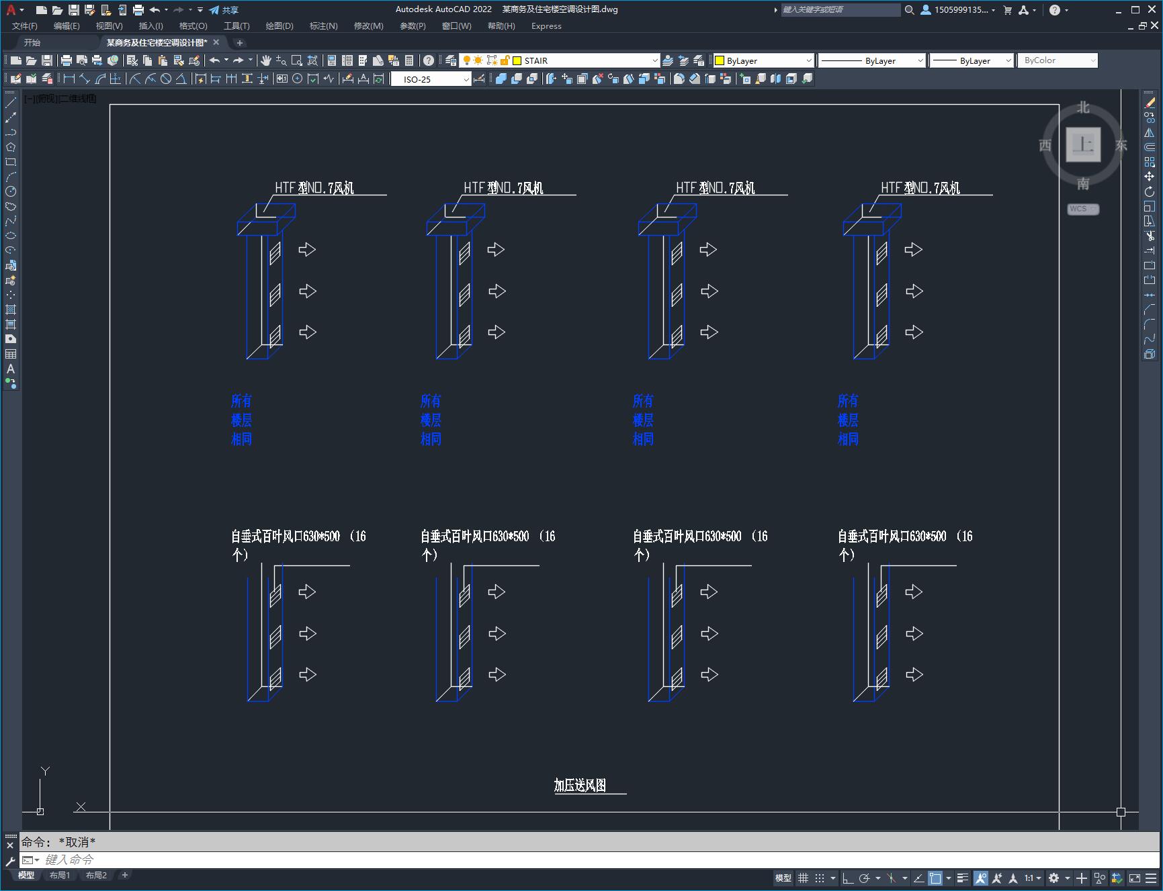This screenshot has width=1163, height=891.
Task: Add a new layout with plus button
Action: pyautogui.click(x=125, y=875)
